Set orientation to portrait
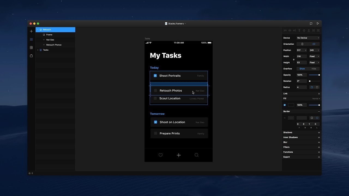 [x=302, y=44]
